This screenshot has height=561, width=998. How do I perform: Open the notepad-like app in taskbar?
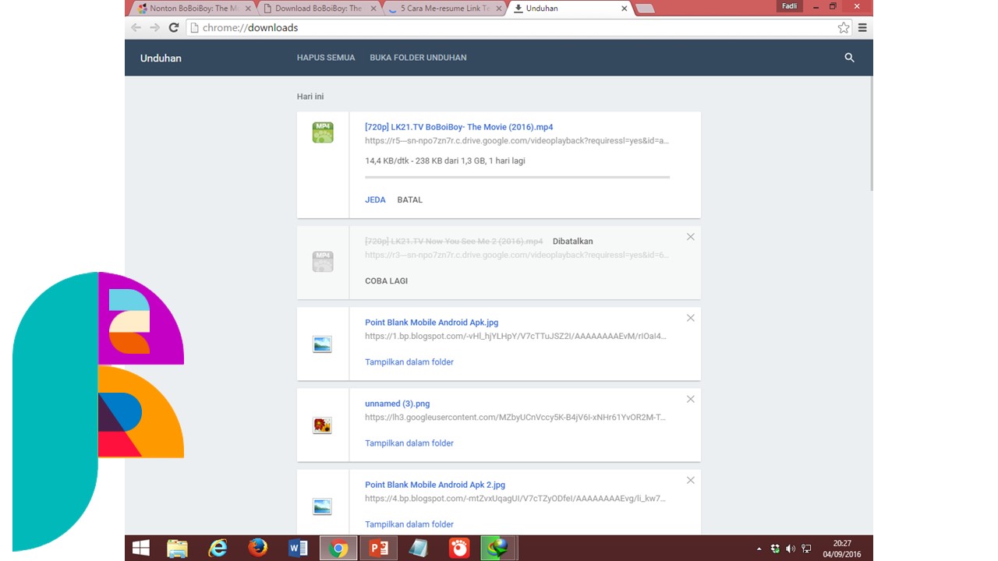click(x=419, y=549)
